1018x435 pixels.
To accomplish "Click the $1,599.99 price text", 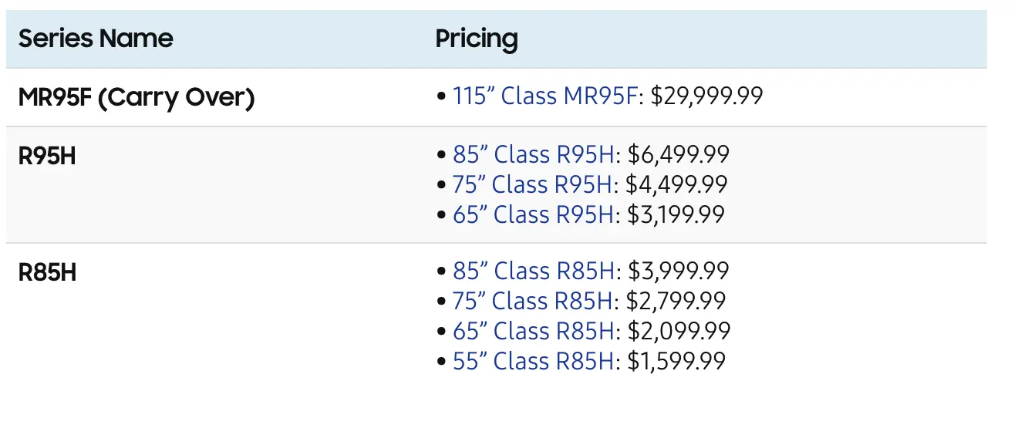I will click(x=676, y=361).
